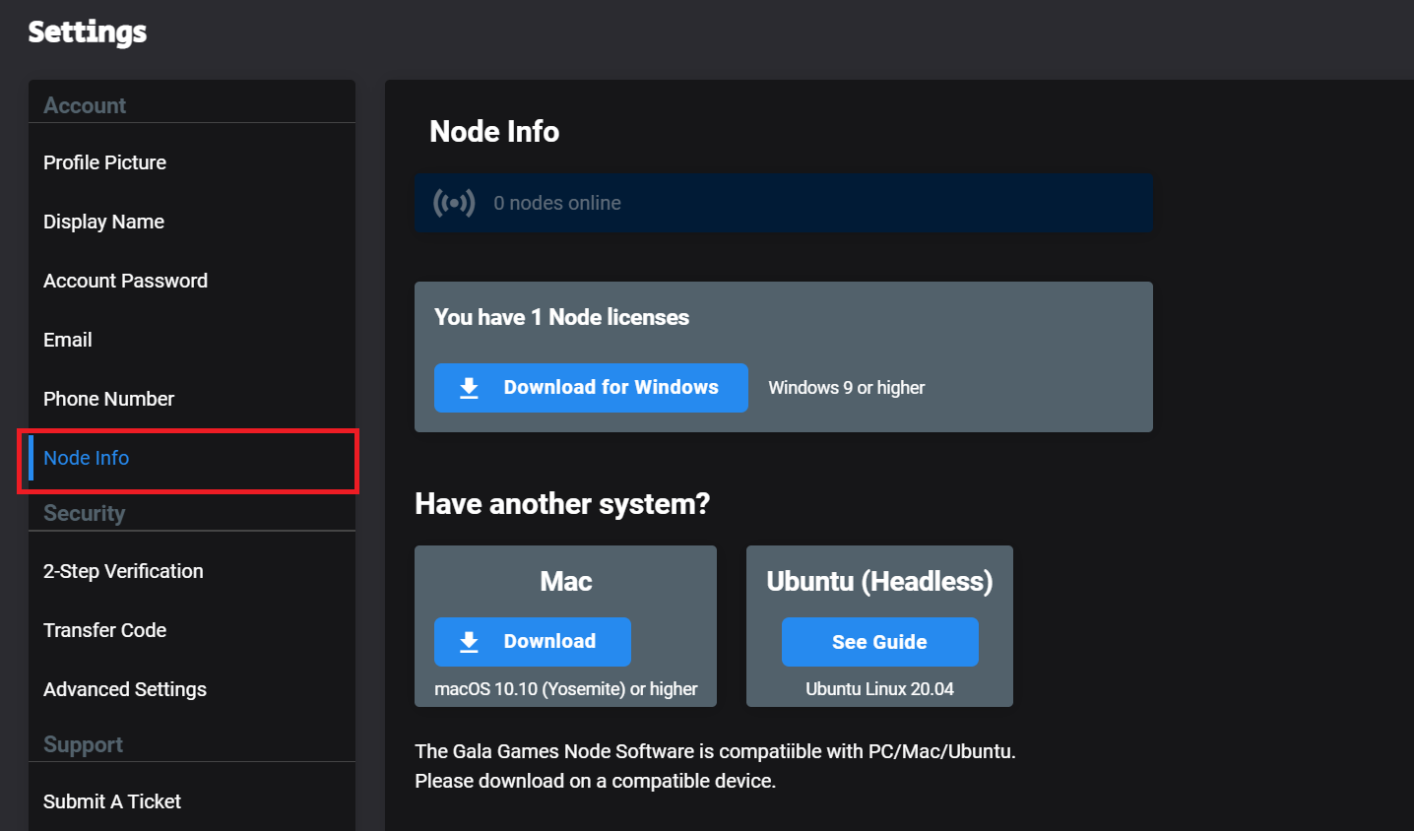Open the Email settings item
This screenshot has height=831, width=1414.
pos(67,340)
